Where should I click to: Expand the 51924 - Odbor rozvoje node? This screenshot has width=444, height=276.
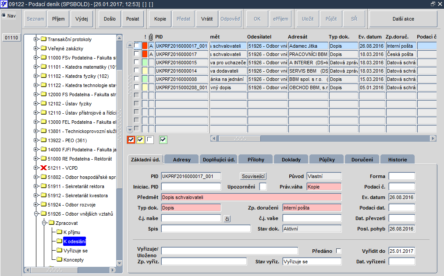pyautogui.click(x=36, y=205)
